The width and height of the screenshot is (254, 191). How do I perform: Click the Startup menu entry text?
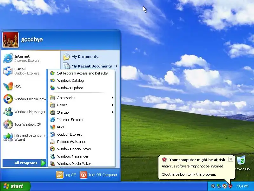[x=63, y=112]
